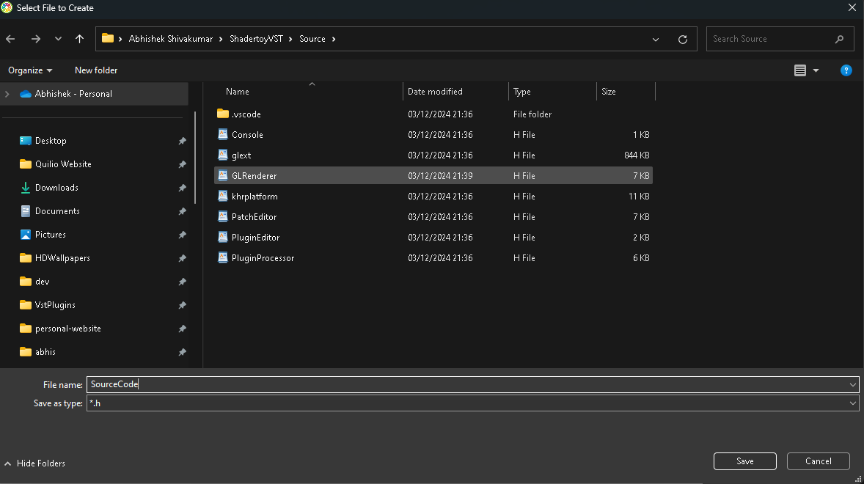Open File name dropdown arrow
864x484 pixels.
pos(852,385)
